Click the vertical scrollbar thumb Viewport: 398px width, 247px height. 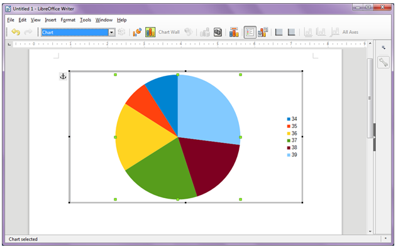coord(370,98)
